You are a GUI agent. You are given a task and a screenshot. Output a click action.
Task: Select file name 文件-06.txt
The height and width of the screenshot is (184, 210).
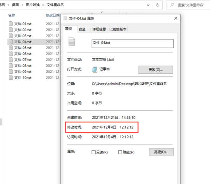23,54
